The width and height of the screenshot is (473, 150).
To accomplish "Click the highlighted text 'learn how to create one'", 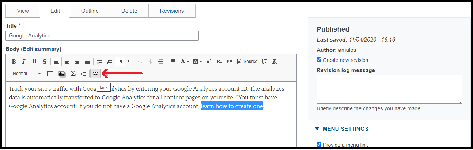I will coord(232,106).
